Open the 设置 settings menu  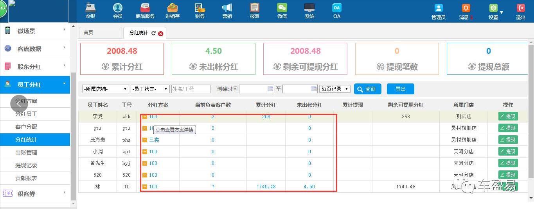[494, 12]
